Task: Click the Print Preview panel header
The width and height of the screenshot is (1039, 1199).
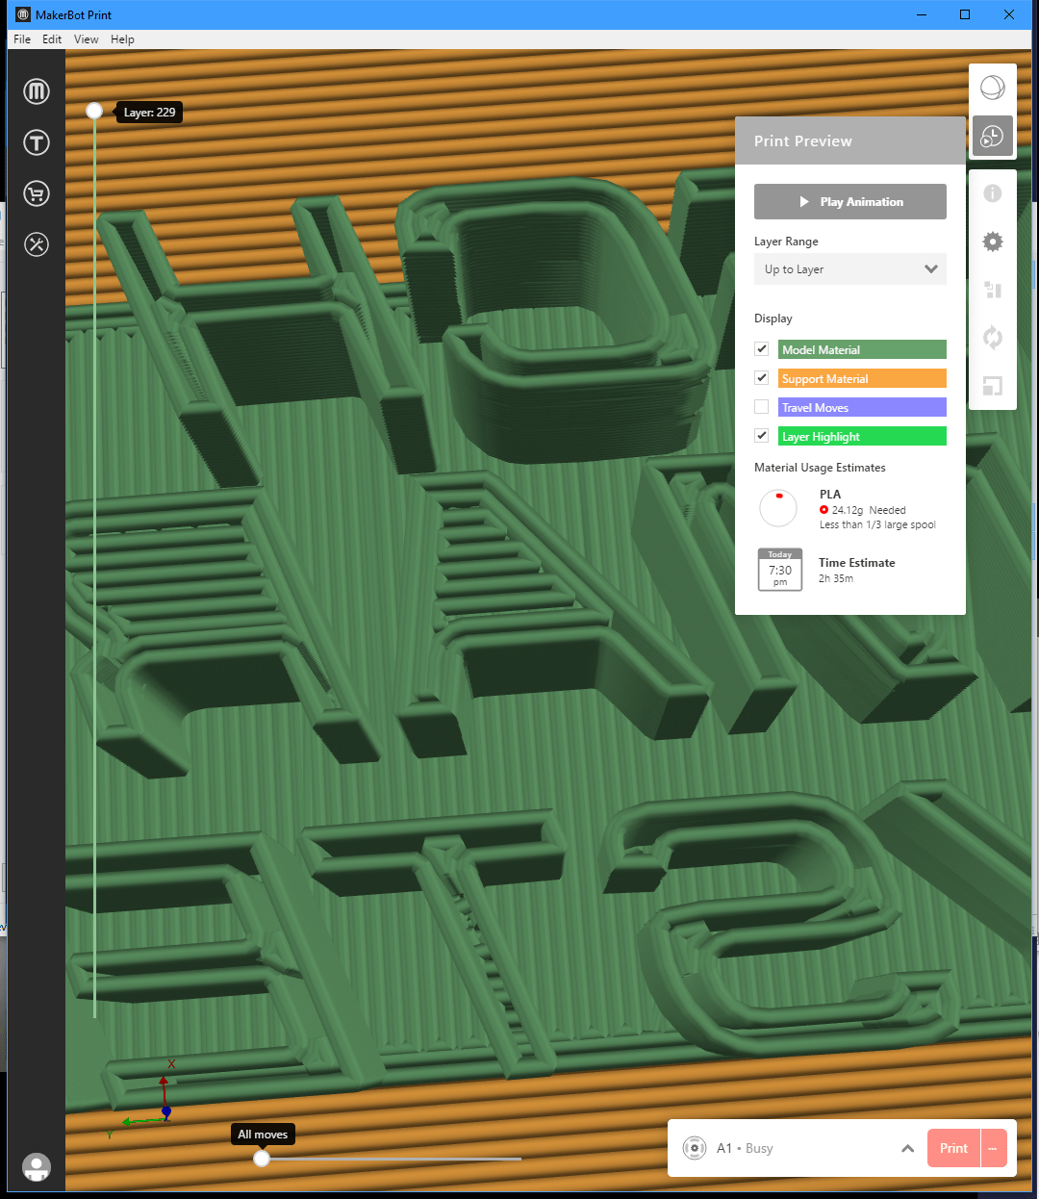Action: point(850,140)
